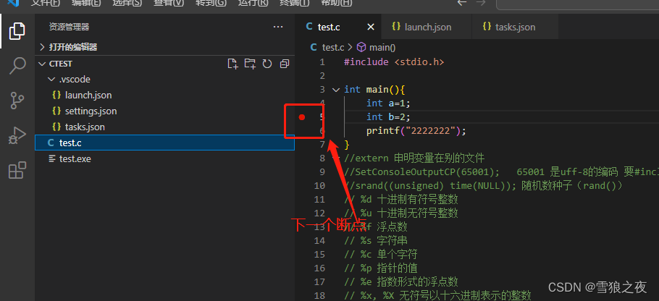
Task: Click the %c 单个字符 comment line
Action: pyautogui.click(x=381, y=255)
